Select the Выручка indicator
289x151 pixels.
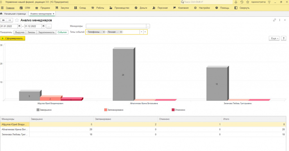[x=20, y=32]
